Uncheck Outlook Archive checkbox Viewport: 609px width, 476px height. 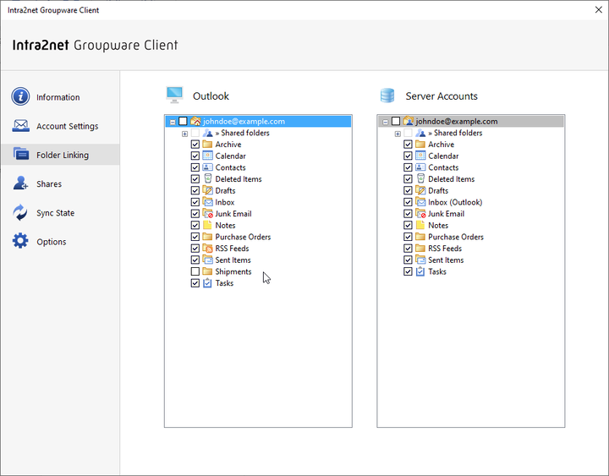pyautogui.click(x=195, y=145)
